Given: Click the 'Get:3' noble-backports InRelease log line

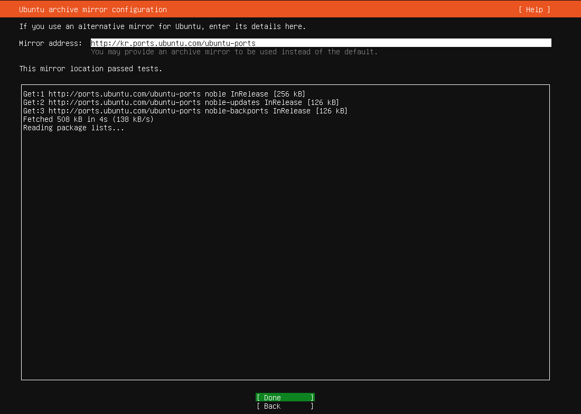Looking at the screenshot, I should coord(185,111).
